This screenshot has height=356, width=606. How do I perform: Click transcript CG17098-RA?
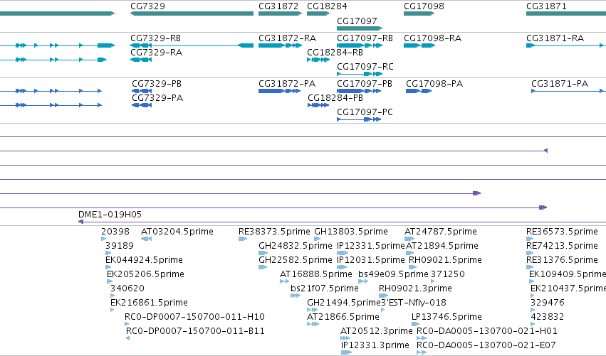click(419, 45)
